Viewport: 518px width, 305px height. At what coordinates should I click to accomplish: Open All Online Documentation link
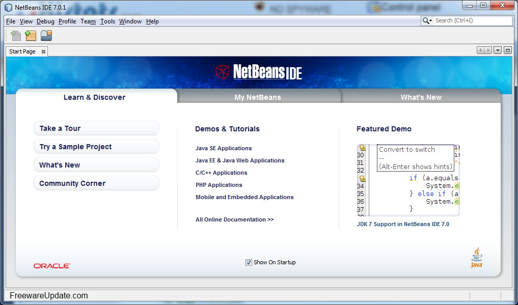235,219
